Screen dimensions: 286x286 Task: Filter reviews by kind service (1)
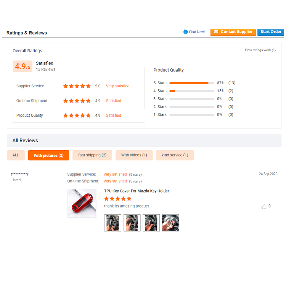(175, 155)
